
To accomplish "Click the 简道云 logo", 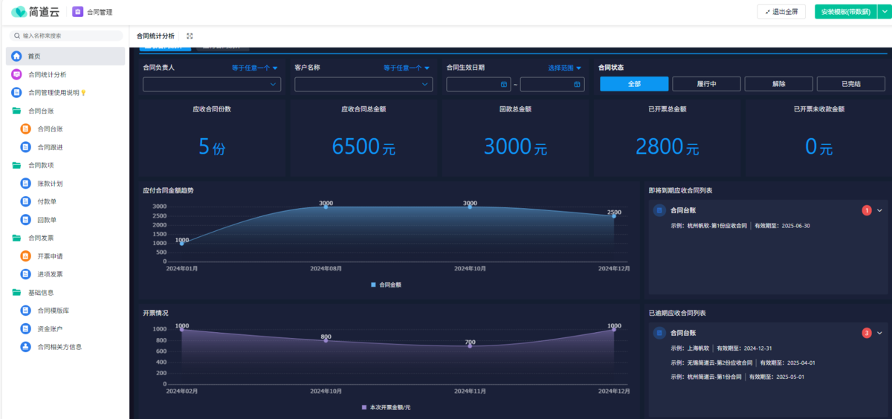I will tap(37, 11).
